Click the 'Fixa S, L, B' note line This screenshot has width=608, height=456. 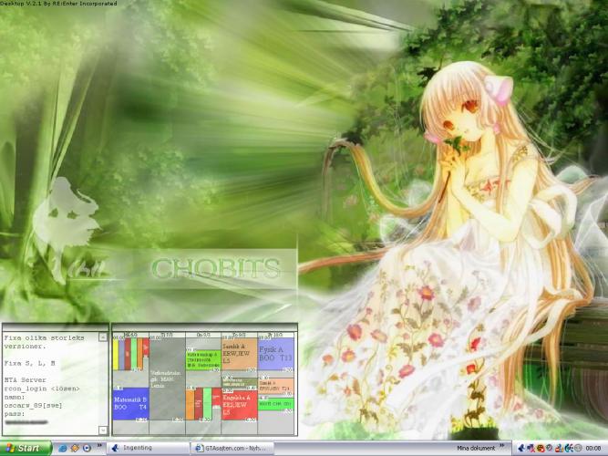coord(30,364)
